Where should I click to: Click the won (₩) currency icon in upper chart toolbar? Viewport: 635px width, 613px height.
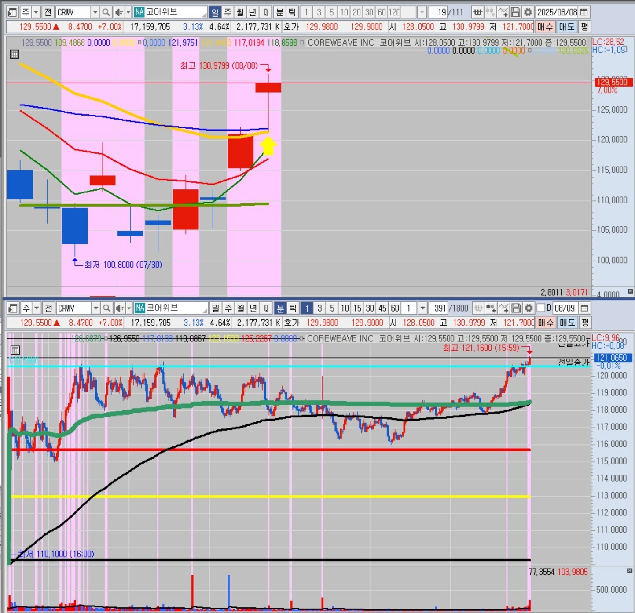coord(477,12)
